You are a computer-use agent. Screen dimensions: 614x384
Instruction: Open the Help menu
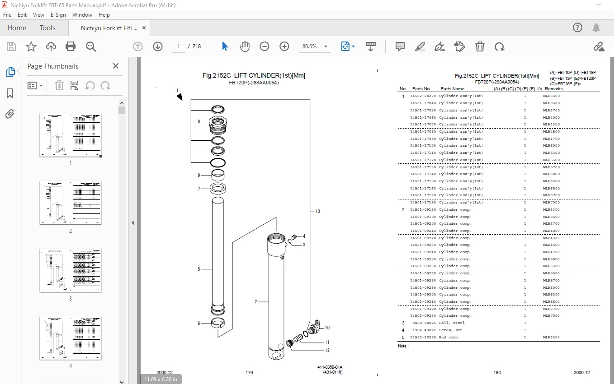coord(104,15)
